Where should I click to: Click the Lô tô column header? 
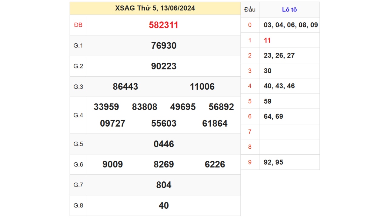click(289, 10)
